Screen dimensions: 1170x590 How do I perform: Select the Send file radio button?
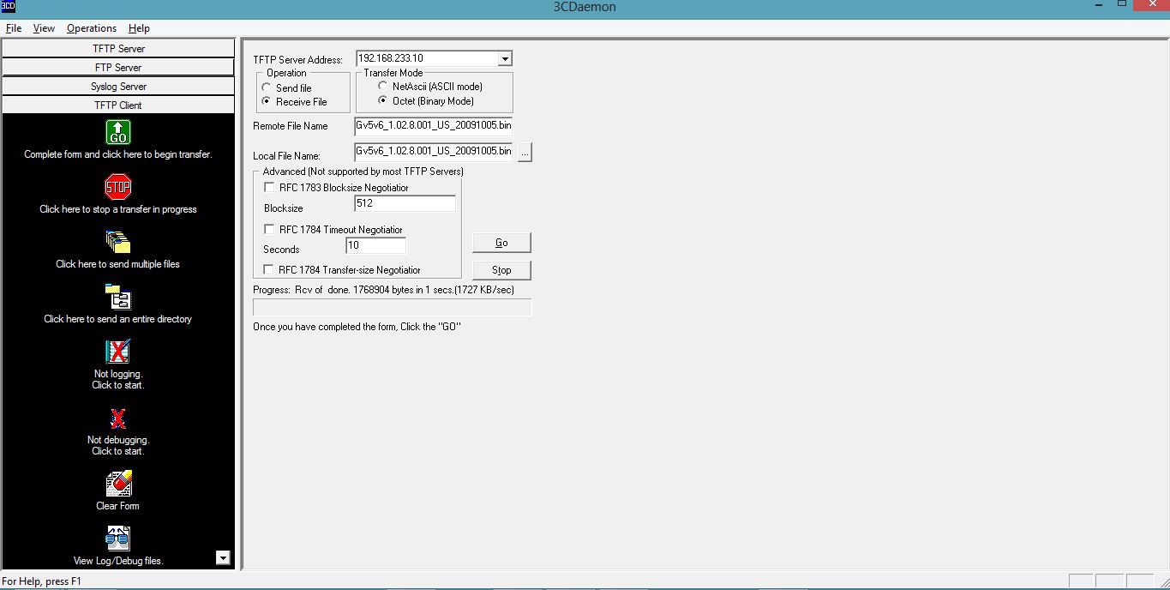(267, 88)
